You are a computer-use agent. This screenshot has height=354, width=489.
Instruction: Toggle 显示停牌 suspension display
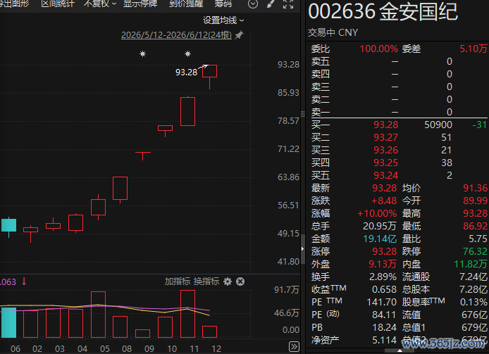point(140,4)
